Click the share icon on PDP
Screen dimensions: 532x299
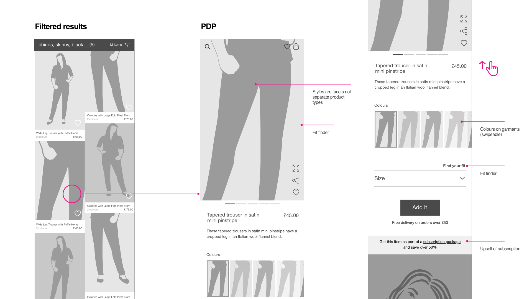coord(295,180)
